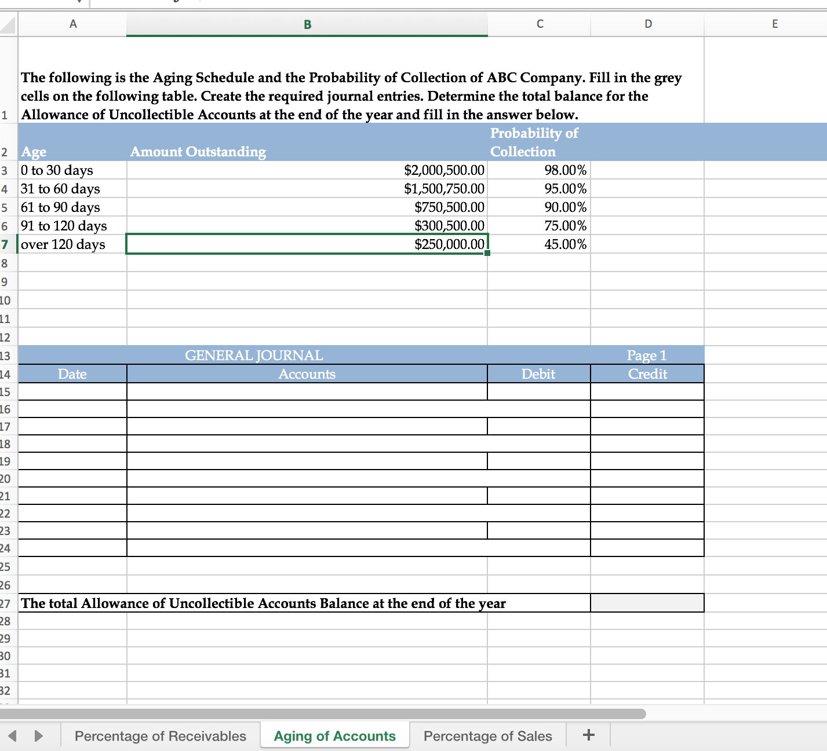Add a new sheet with the plus icon

pos(589,735)
